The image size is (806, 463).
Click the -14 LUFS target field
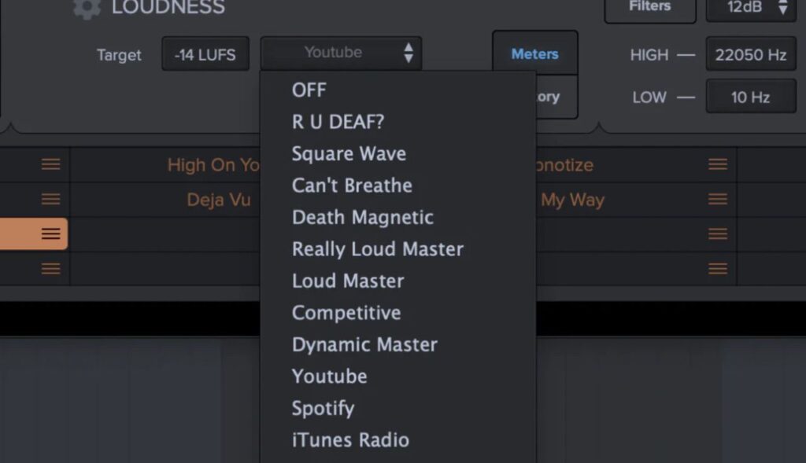(205, 55)
